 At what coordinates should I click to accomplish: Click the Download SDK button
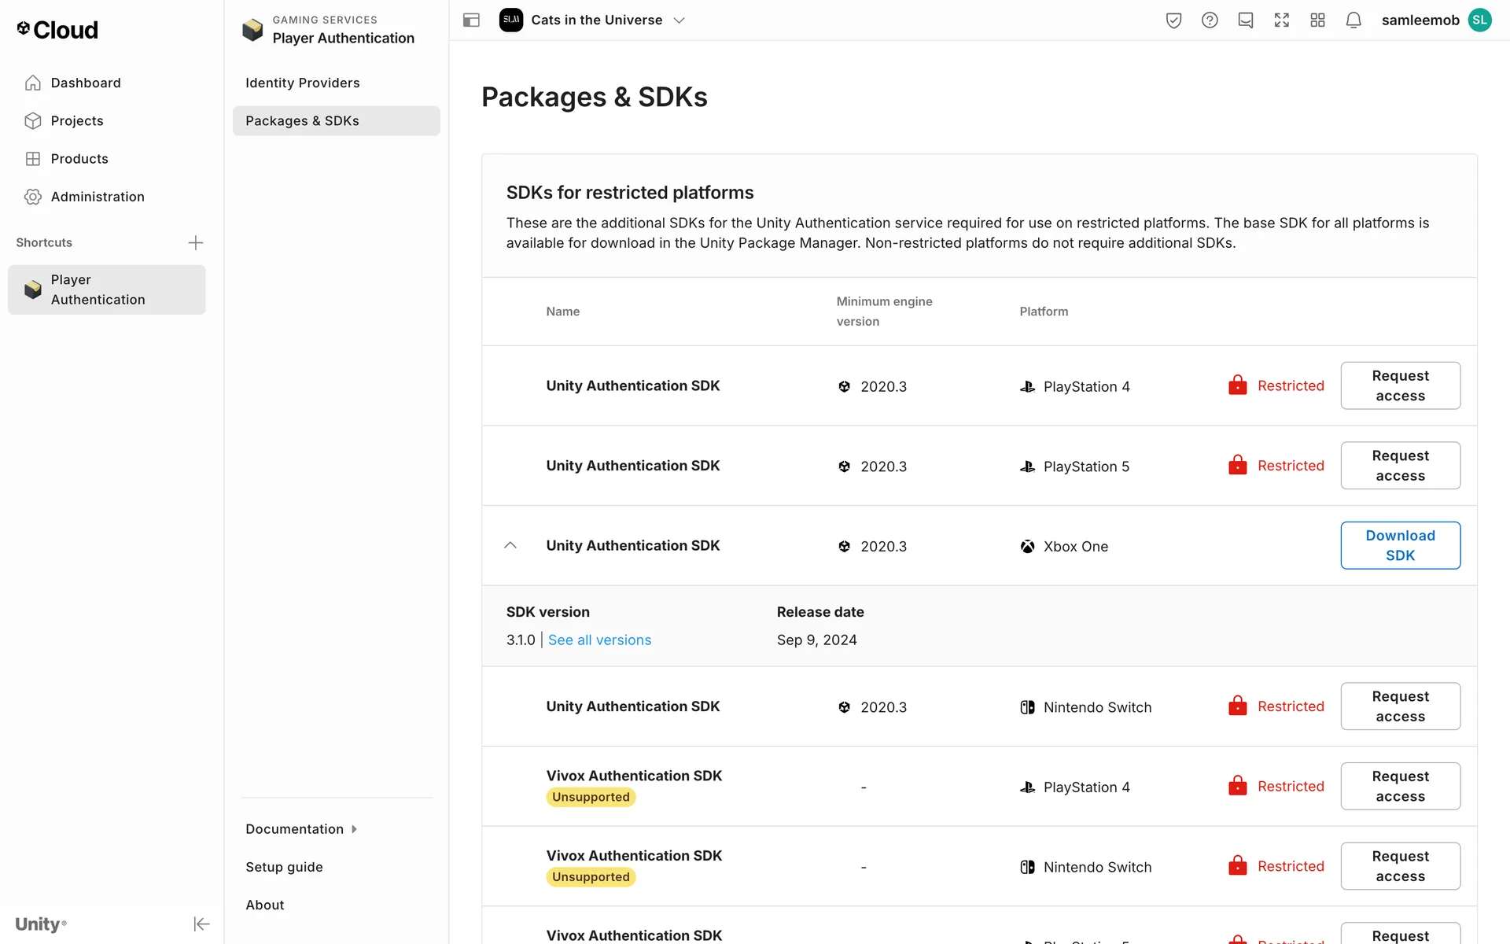coord(1400,545)
